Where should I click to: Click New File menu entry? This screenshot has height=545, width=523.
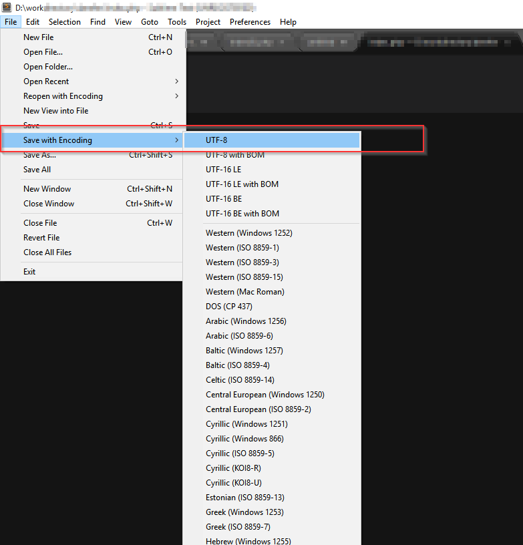tap(39, 37)
